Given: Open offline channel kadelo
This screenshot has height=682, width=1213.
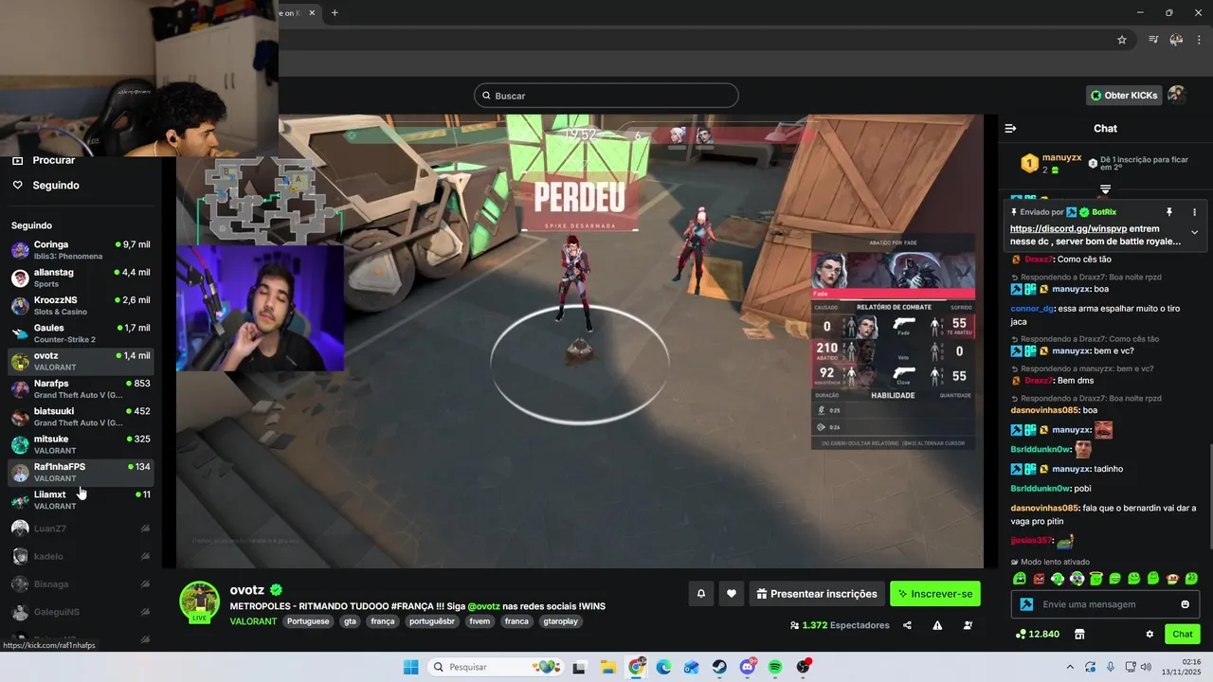Looking at the screenshot, I should click(x=81, y=556).
